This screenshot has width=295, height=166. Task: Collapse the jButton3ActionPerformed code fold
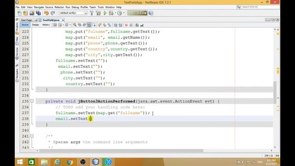pos(32,101)
